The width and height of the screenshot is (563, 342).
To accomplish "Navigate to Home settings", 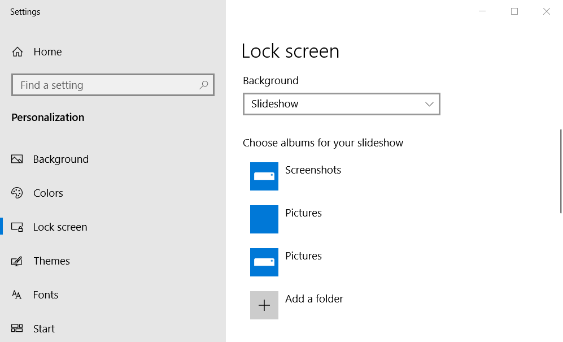I will tap(49, 51).
